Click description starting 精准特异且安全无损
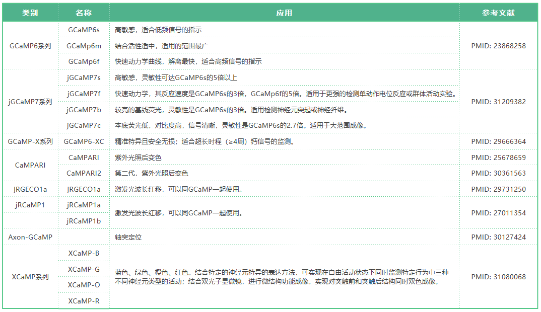 coord(205,141)
